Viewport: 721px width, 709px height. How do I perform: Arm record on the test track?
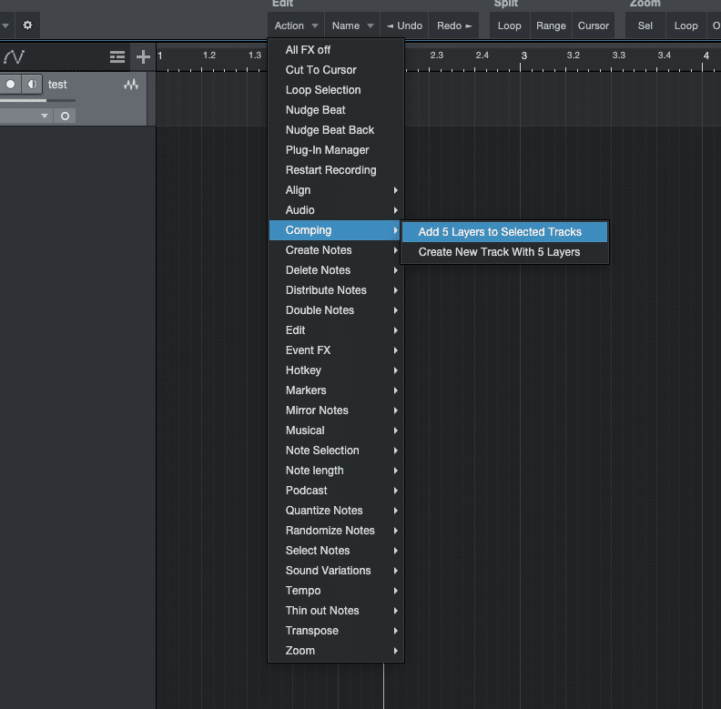click(x=11, y=85)
